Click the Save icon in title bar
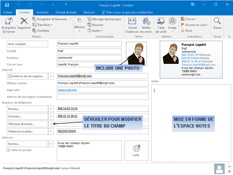This screenshot has width=233, height=175. click(7, 5)
